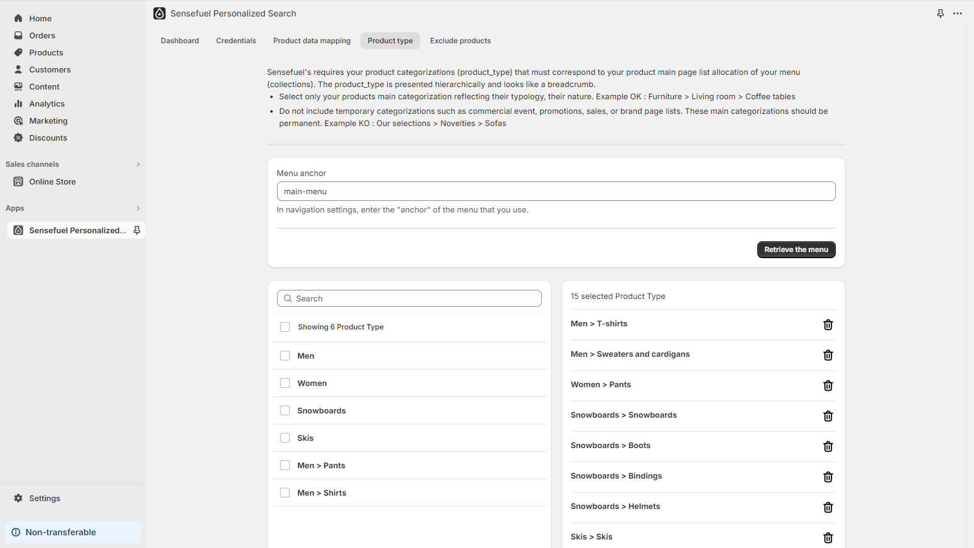Delete the Snowboards > Helmets entry
974x548 pixels.
pyautogui.click(x=828, y=507)
